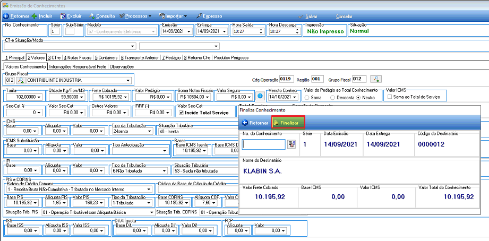Image resolution: width=489 pixels, height=241 pixels.
Task: Adjust the Hora Descarga time spinner
Action: 297,31
